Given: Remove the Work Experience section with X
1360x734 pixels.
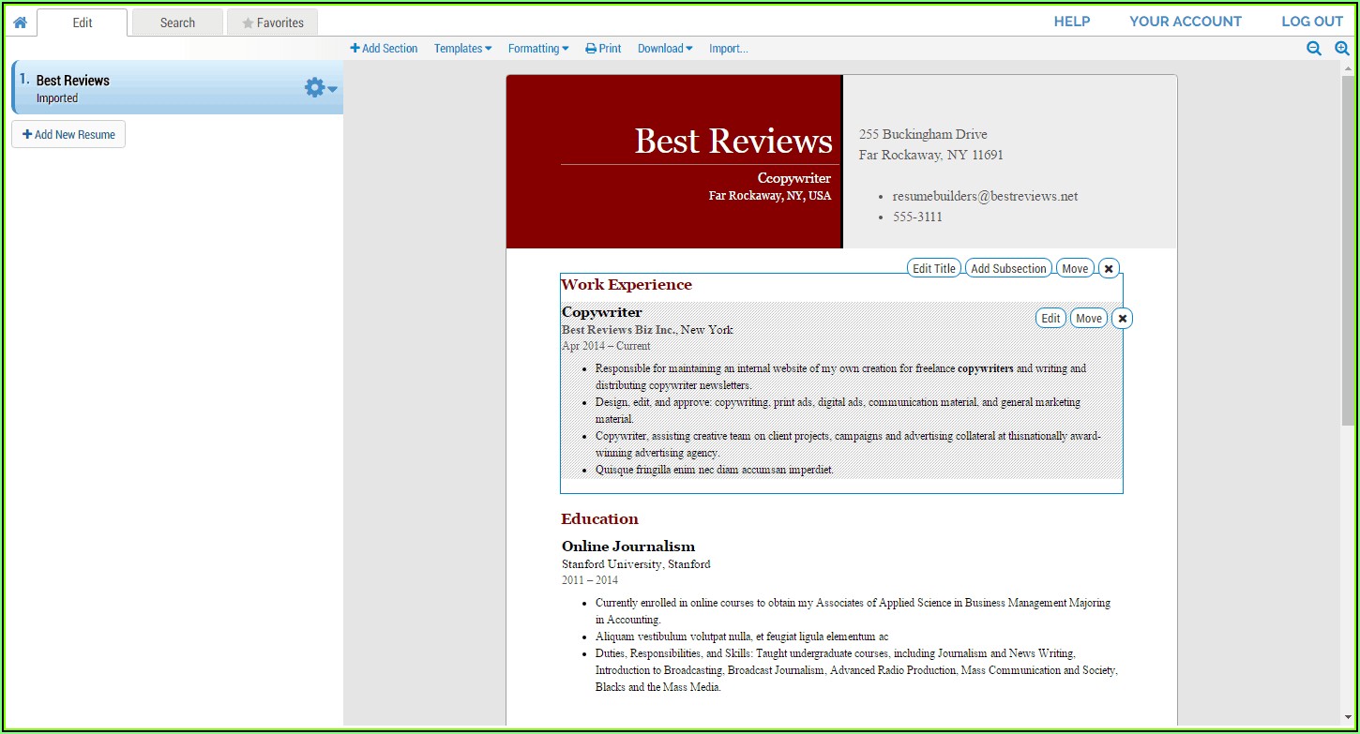Looking at the screenshot, I should (1109, 269).
